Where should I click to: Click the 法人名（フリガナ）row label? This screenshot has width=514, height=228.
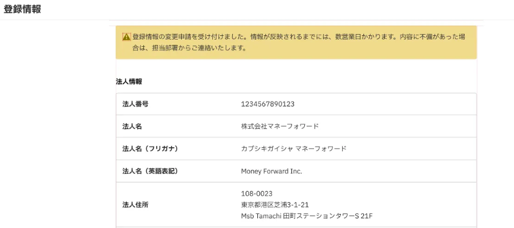[151, 148]
